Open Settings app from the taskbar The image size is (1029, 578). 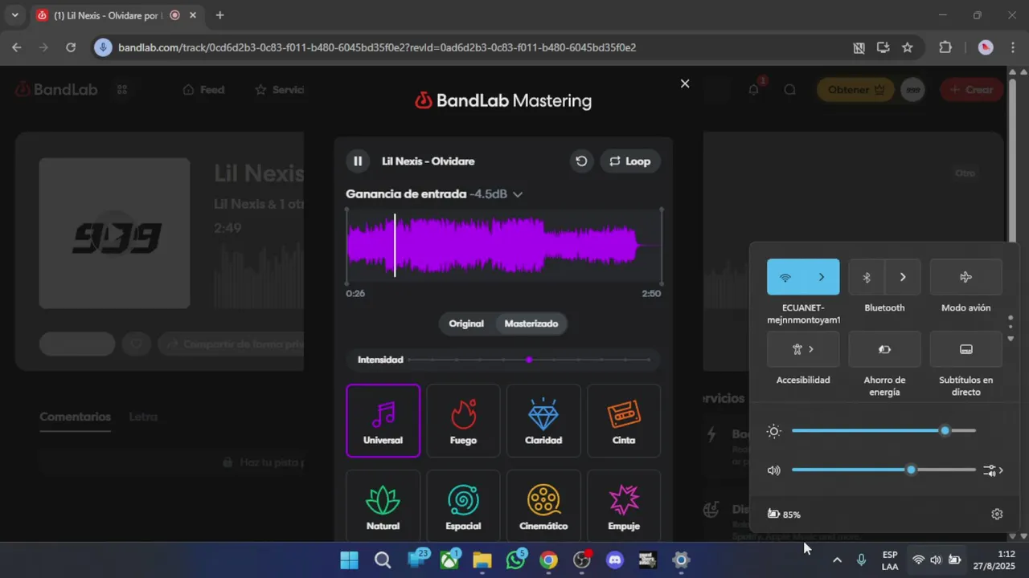(681, 560)
